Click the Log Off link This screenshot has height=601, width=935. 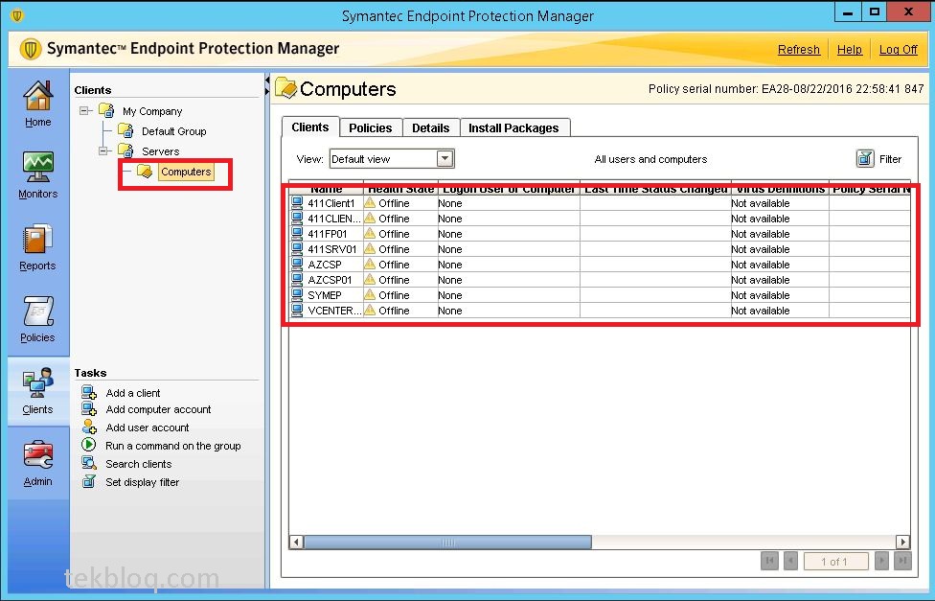coord(898,50)
